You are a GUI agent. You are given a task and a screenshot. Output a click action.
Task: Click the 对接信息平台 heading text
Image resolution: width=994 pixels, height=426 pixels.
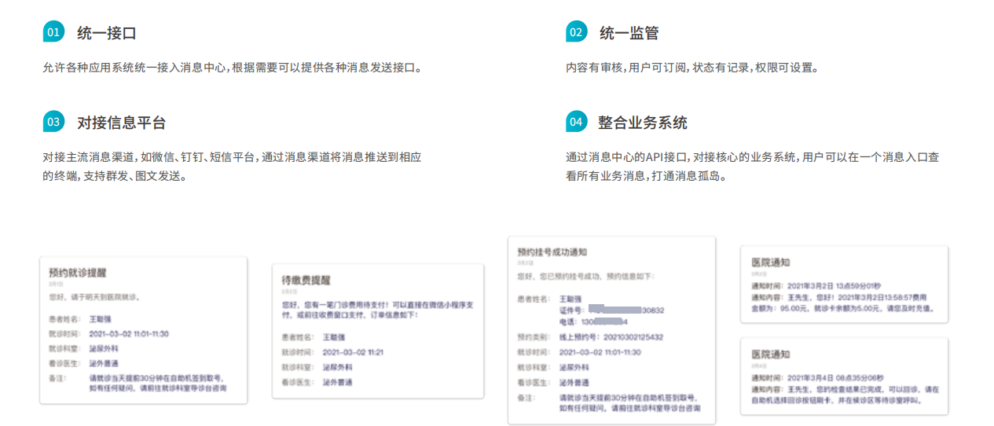pyautogui.click(x=121, y=123)
